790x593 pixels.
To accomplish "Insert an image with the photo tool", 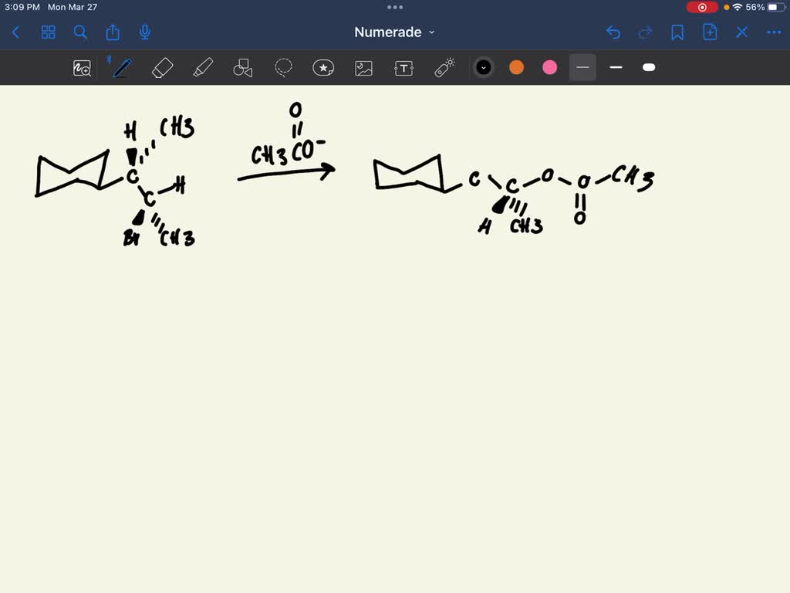I will (x=363, y=67).
